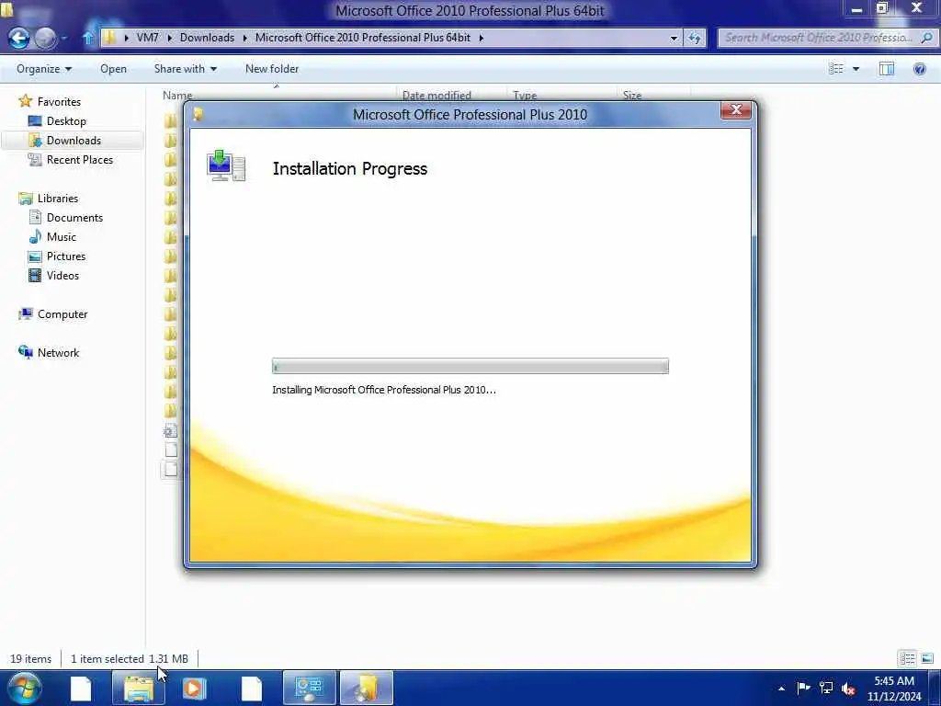The width and height of the screenshot is (941, 706).
Task: Switch to large icons view in status bar
Action: coord(927,658)
